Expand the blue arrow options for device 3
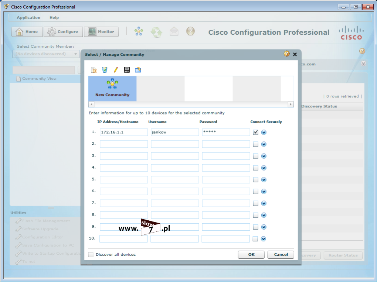Image resolution: width=377 pixels, height=282 pixels. (x=264, y=156)
